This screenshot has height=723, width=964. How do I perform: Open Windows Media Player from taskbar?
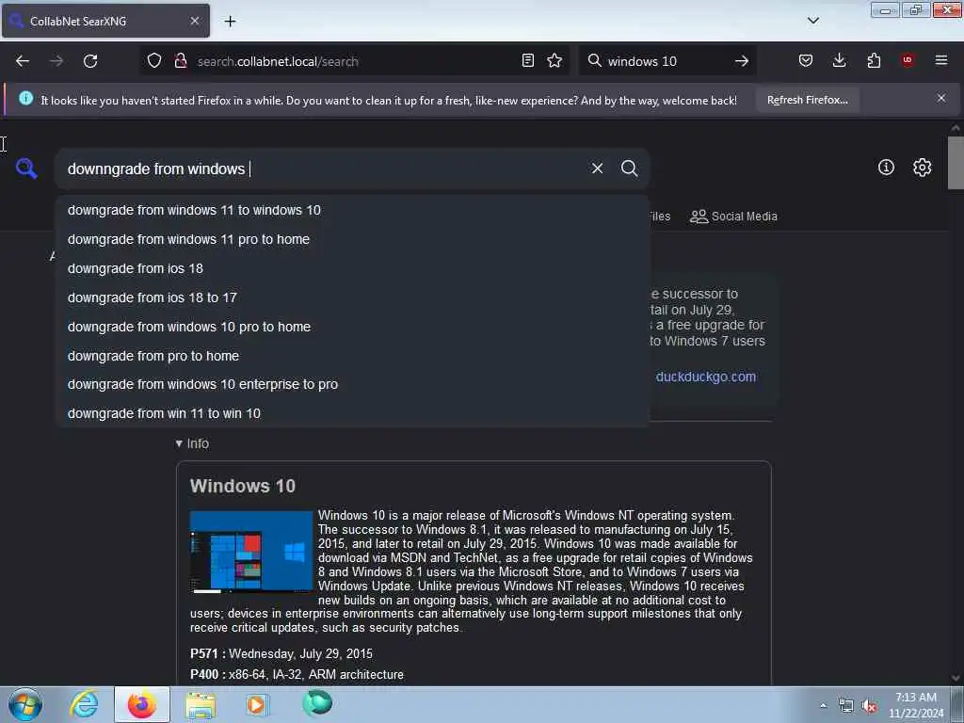point(257,704)
